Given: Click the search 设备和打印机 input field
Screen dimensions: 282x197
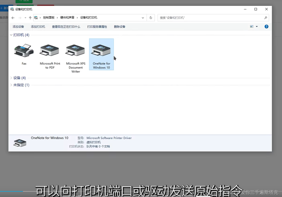Looking at the screenshot, I should [x=210, y=18].
